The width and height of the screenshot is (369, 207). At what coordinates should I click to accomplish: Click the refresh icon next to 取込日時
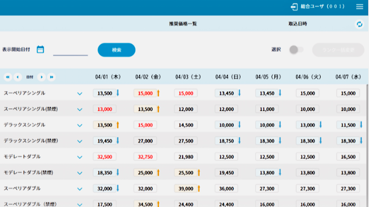(x=360, y=24)
